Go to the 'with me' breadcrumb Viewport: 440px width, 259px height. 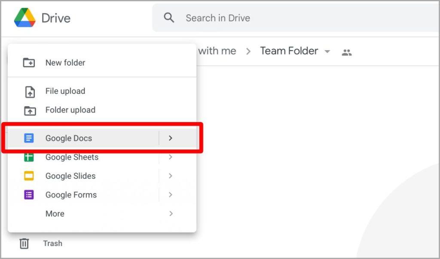pyautogui.click(x=217, y=51)
